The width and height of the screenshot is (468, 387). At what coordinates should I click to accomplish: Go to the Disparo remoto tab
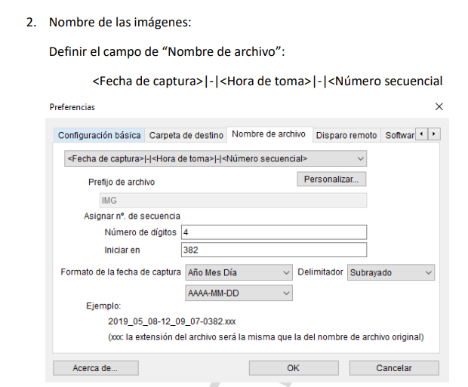[x=346, y=135]
